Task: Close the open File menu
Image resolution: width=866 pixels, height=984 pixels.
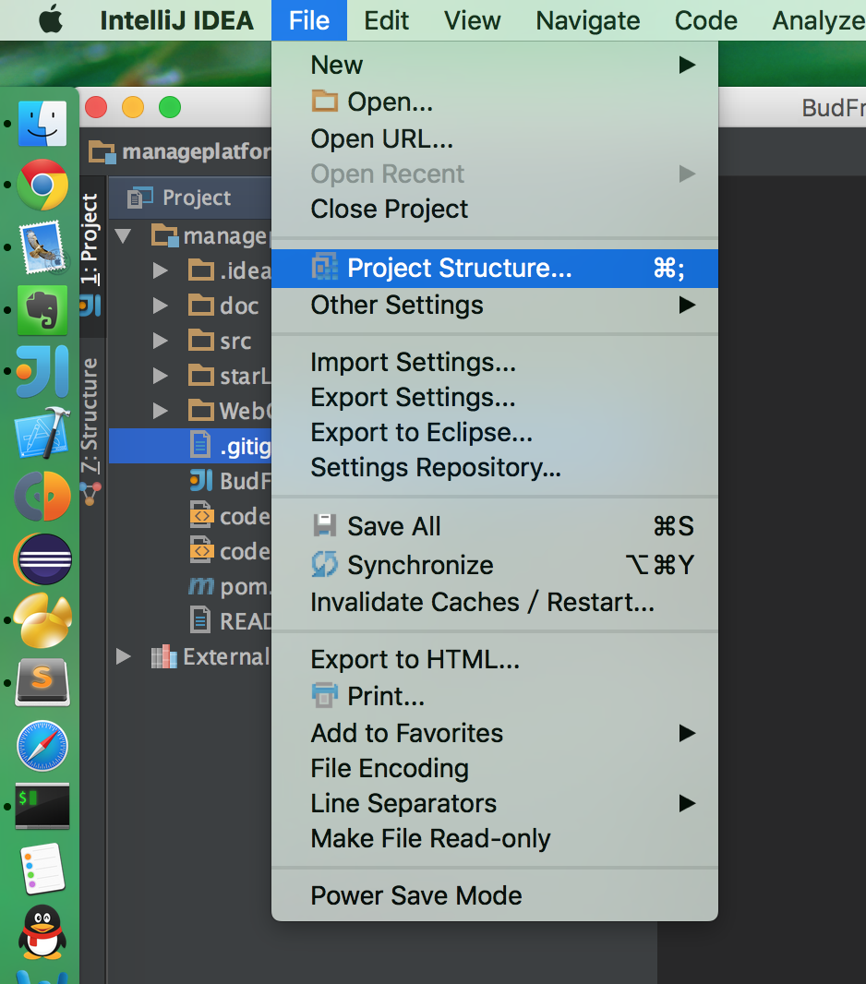Action: 308,20
